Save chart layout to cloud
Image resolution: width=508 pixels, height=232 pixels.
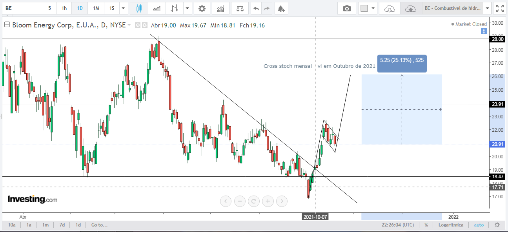tap(411, 8)
